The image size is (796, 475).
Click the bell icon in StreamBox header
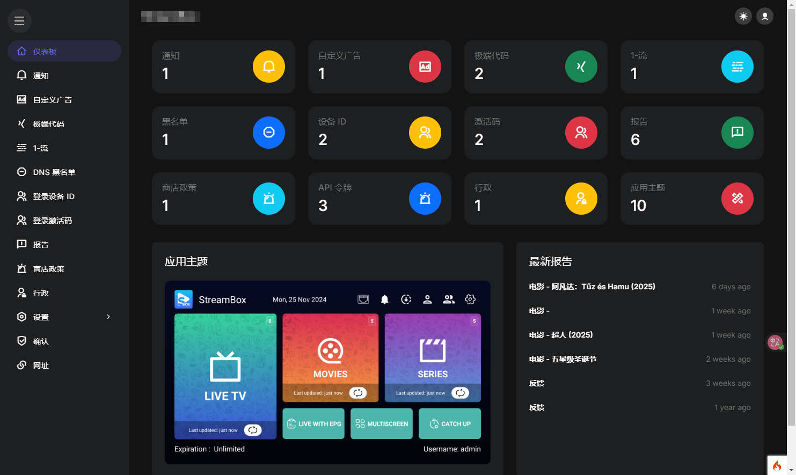pos(385,299)
